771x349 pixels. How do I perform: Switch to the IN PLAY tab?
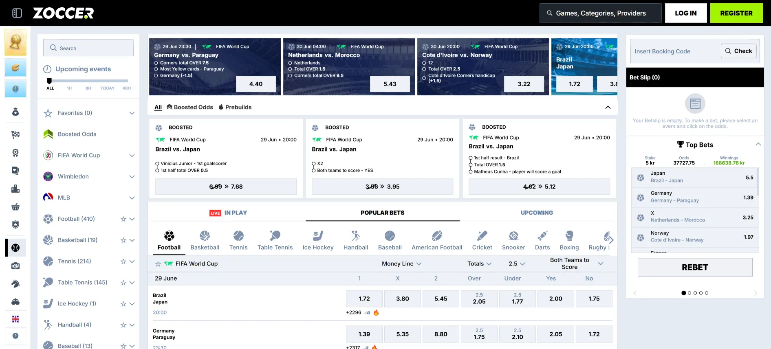click(228, 213)
